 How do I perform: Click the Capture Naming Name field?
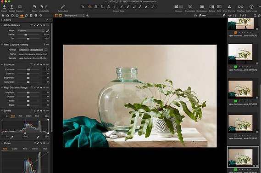(33, 54)
